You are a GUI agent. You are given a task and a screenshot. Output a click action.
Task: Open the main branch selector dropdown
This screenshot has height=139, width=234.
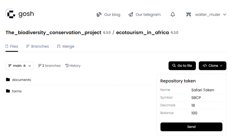[x=19, y=66]
